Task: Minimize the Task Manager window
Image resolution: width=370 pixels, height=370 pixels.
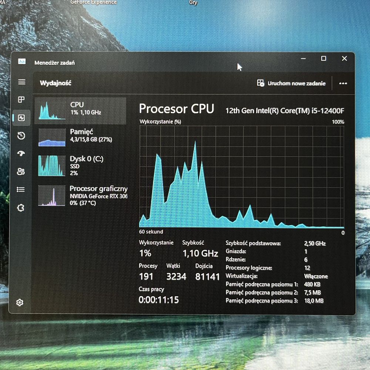Action: click(303, 58)
